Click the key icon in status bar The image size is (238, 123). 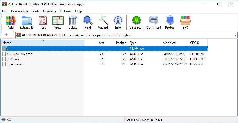pos(9,119)
